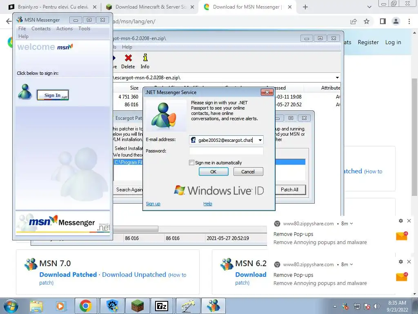This screenshot has width=418, height=314.
Task: Open MSN Messenger taskbar icon
Action: 213,306
